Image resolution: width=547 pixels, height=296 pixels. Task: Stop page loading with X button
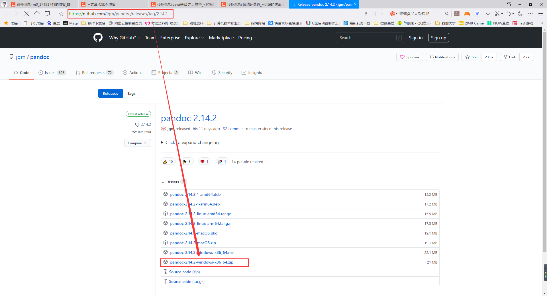tap(26, 14)
